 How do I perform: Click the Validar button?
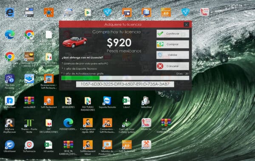pyautogui.click(x=173, y=55)
